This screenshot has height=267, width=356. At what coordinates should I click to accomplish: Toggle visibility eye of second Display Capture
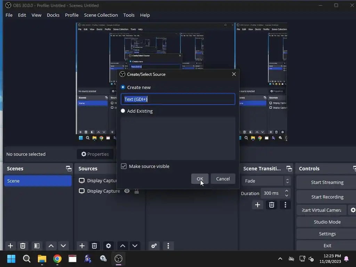pos(127,191)
